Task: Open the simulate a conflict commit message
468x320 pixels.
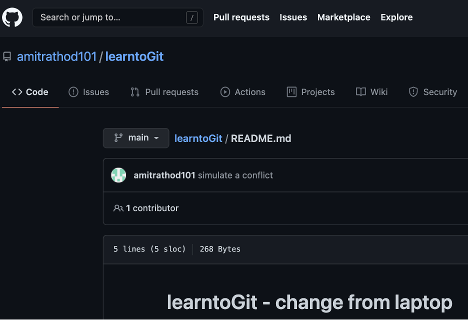Action: (x=235, y=175)
